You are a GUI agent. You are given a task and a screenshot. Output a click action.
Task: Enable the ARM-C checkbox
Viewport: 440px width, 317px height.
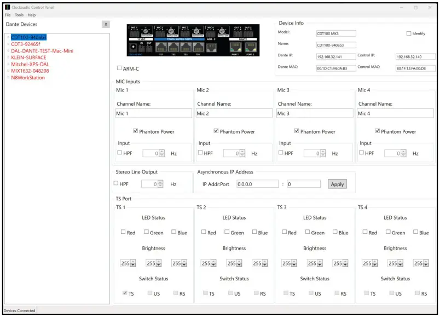(118, 68)
